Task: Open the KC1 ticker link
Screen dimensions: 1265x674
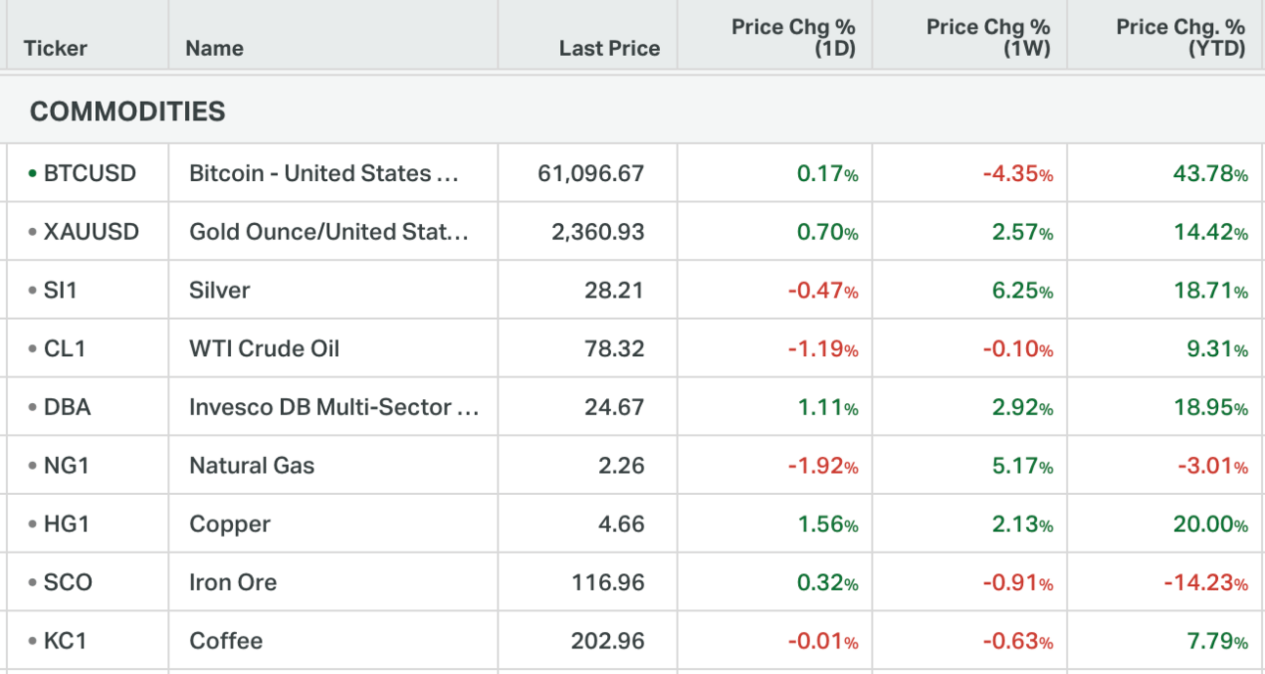Action: click(65, 642)
